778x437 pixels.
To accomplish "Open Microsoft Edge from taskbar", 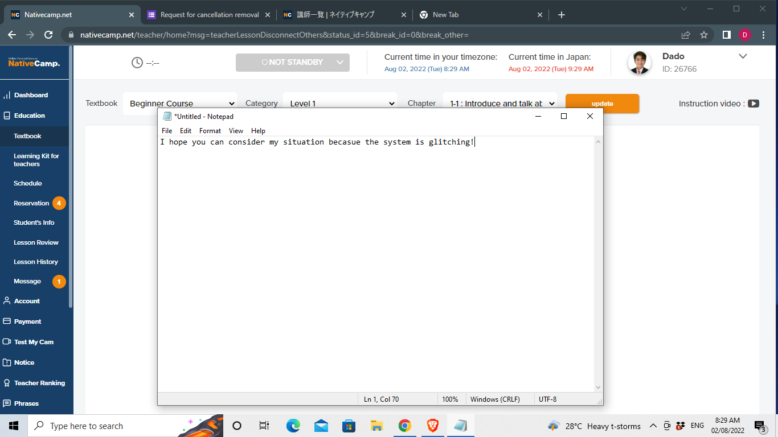I will [x=293, y=426].
